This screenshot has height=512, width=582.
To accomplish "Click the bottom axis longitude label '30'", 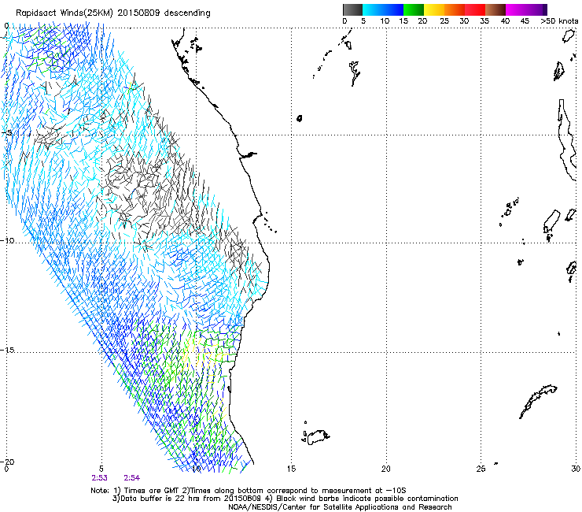I will tap(576, 469).
